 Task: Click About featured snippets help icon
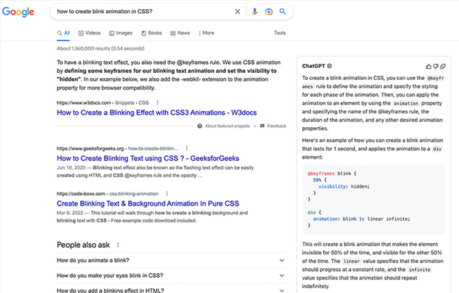[200, 126]
